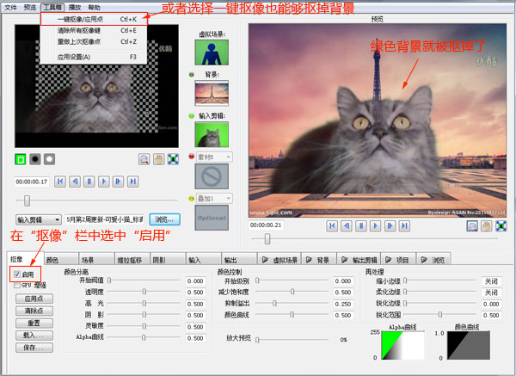Image resolution: width=516 pixels, height=376 pixels.
Task: Click the 关闭 value for 缩小边缘
Action: [x=491, y=281]
